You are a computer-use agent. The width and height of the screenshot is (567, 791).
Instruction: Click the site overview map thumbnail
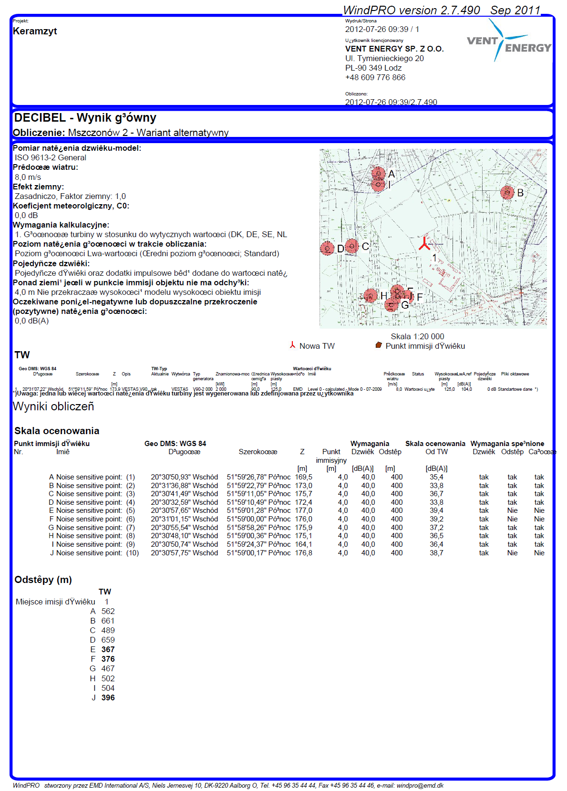pos(433,238)
